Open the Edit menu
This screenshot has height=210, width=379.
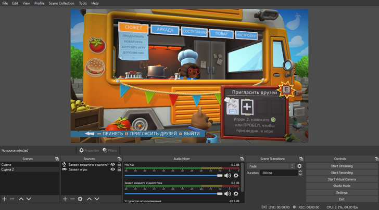pos(15,4)
